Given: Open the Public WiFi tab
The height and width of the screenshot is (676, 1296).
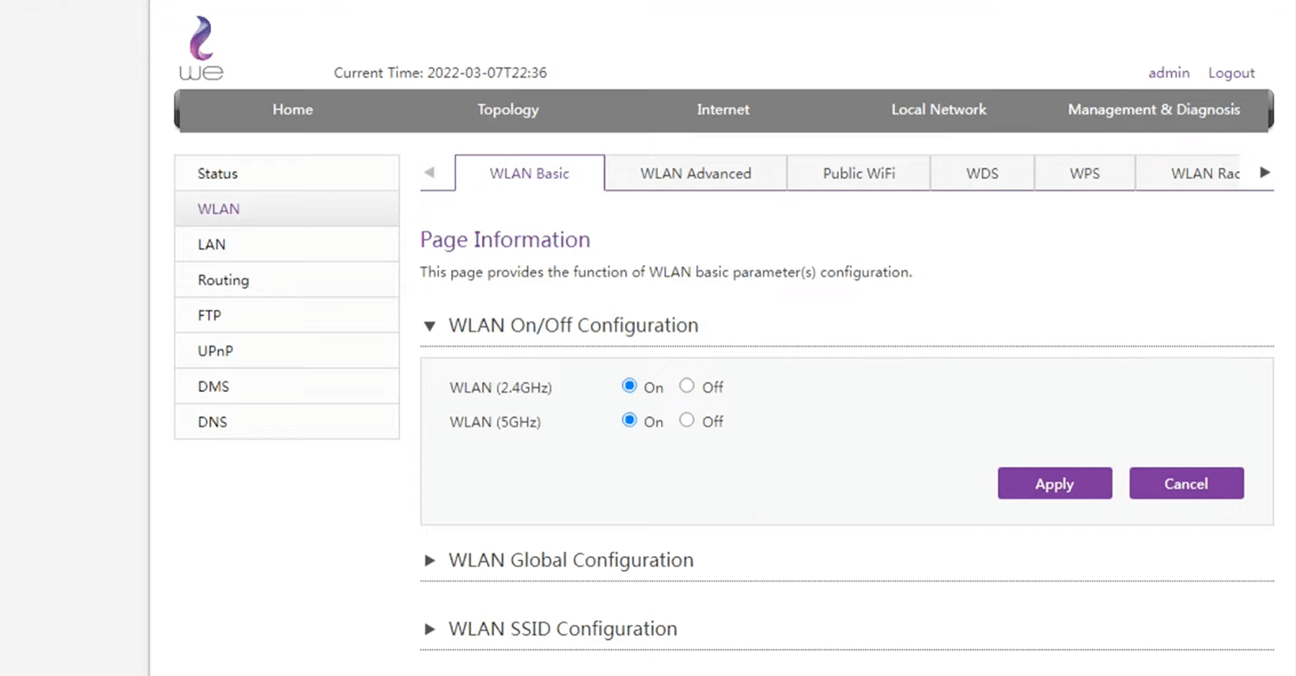Looking at the screenshot, I should [858, 174].
